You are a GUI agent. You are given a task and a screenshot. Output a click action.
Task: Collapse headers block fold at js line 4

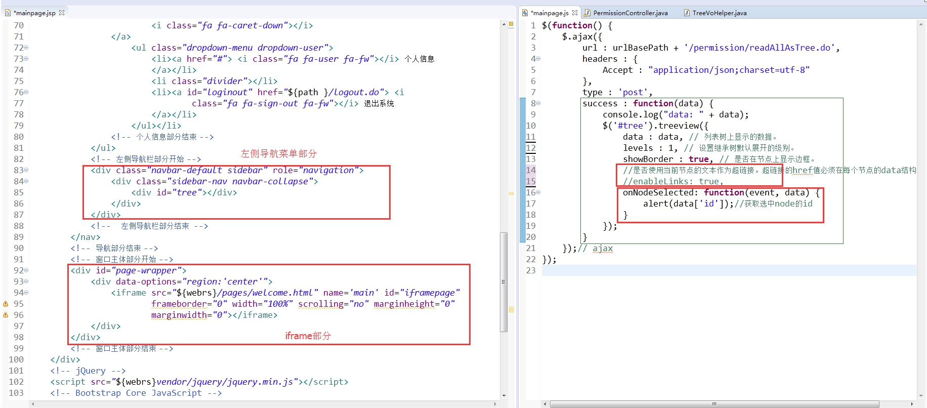click(538, 59)
